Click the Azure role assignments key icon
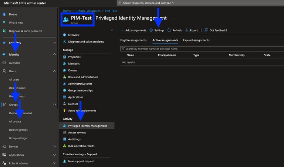The image size is (284, 167). point(64,111)
